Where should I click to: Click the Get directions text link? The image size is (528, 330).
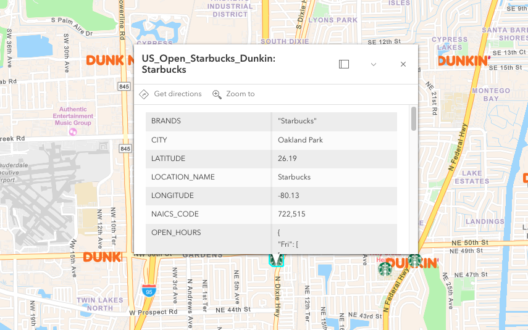click(x=178, y=94)
